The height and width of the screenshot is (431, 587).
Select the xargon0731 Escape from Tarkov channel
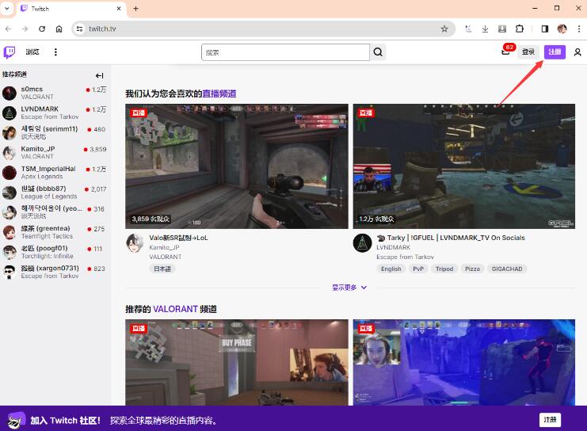[x=55, y=272]
